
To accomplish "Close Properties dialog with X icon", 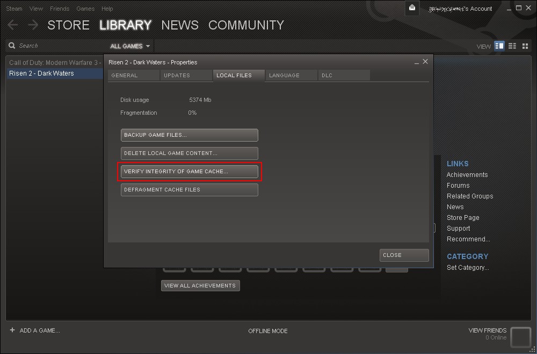I will tap(425, 62).
